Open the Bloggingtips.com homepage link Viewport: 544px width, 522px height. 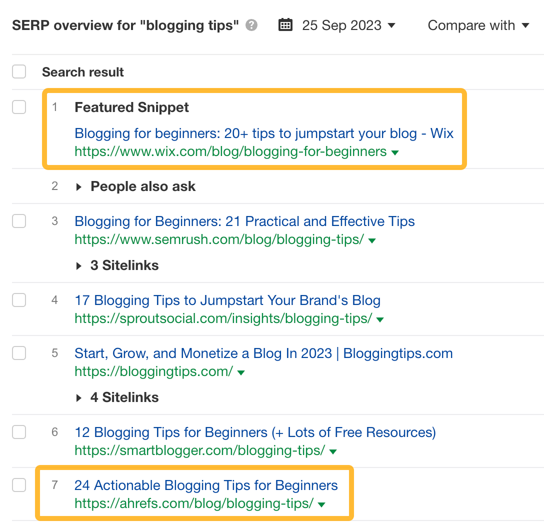[x=263, y=353]
